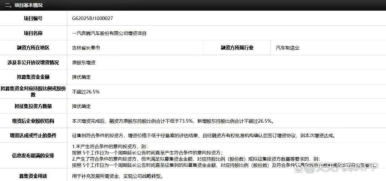
Task: Click the label 涉及非公开协议增资情况
Action: click(33, 63)
